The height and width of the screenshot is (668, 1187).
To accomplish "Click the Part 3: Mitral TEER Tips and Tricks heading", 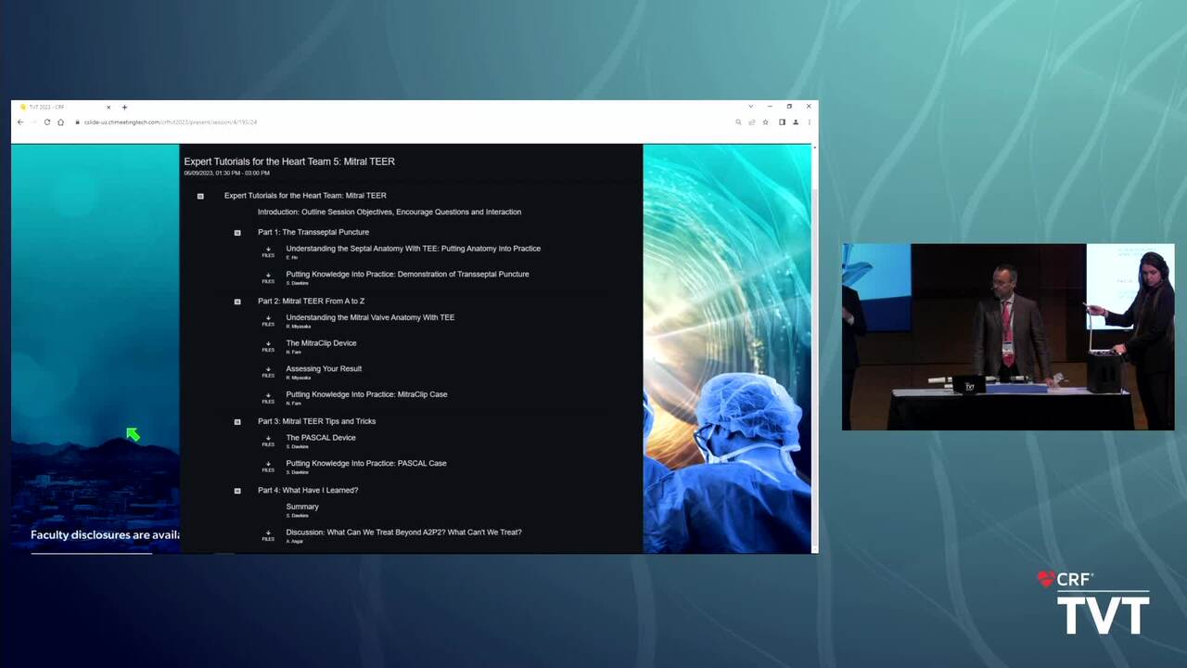I will [316, 421].
